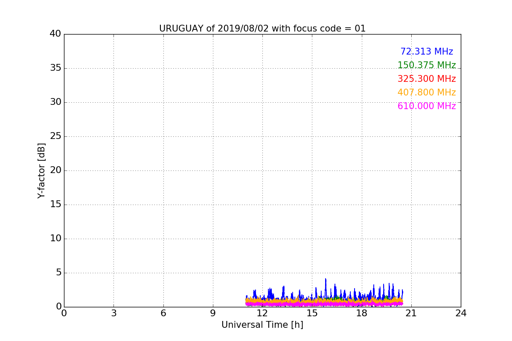Select the 407.800 MHz legend label

[427, 92]
